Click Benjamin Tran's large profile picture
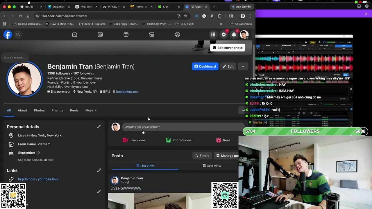 24,79
